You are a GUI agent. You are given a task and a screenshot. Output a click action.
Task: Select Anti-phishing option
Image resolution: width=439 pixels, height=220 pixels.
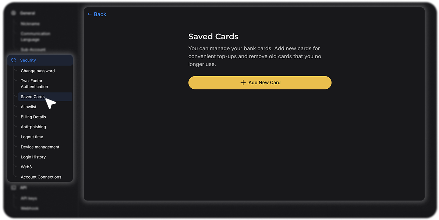[x=33, y=127]
